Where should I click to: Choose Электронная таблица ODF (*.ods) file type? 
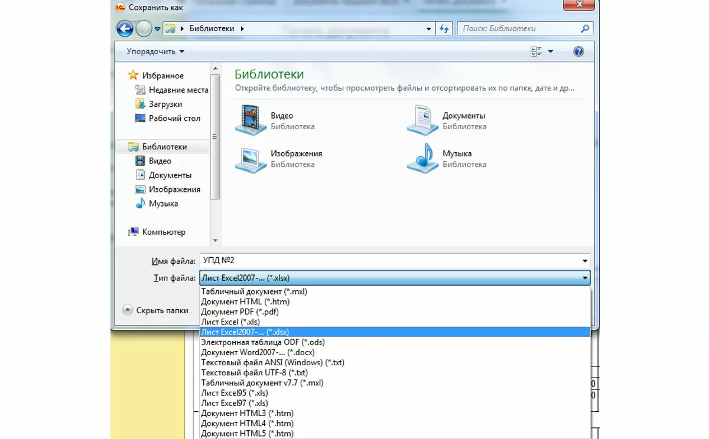395,342
